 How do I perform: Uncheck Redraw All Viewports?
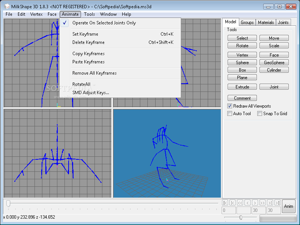[229, 106]
